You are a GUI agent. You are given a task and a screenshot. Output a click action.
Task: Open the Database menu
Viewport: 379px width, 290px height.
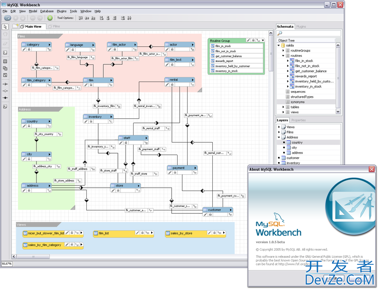(x=47, y=11)
